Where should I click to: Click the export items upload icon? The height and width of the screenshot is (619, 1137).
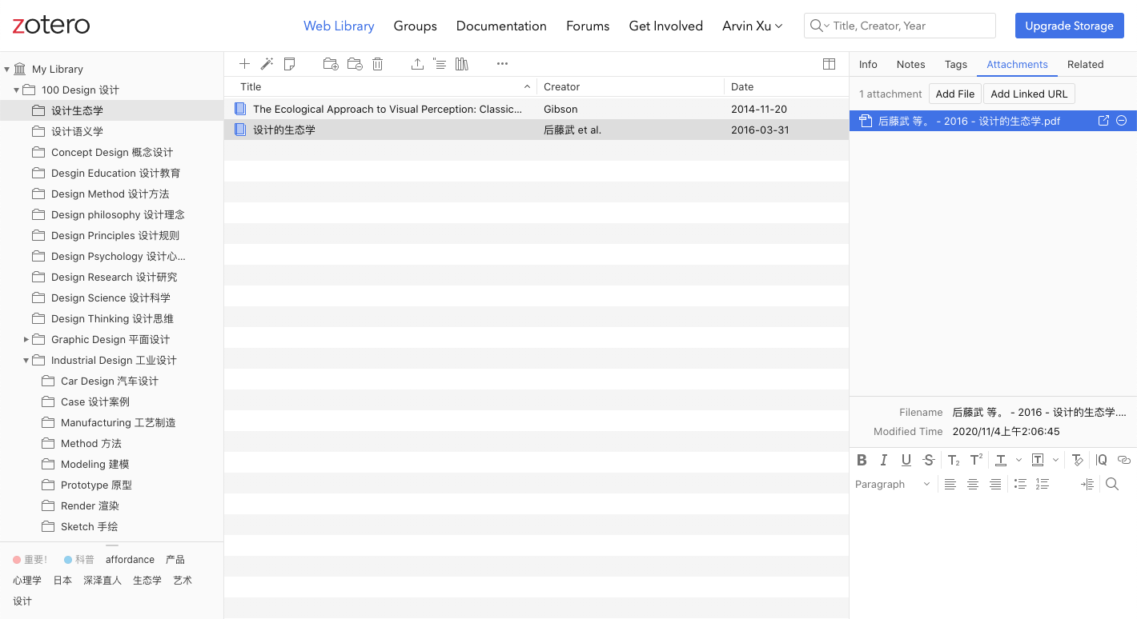tap(417, 64)
